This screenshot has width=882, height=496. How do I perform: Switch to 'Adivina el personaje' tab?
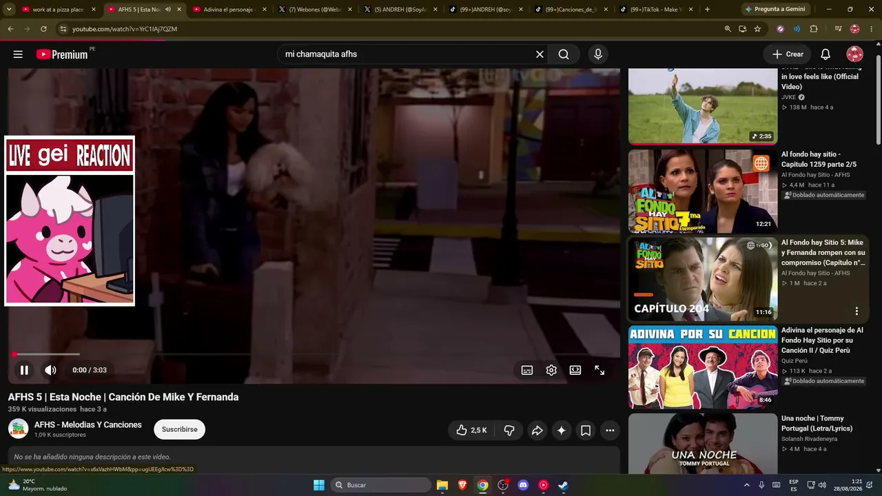[x=230, y=10]
